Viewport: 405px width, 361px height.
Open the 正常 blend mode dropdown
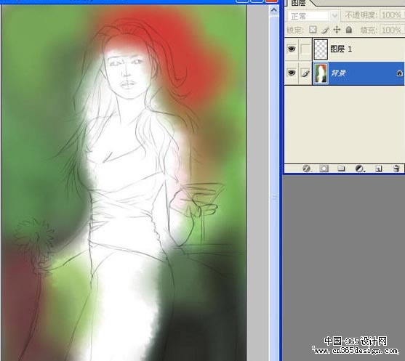314,16
